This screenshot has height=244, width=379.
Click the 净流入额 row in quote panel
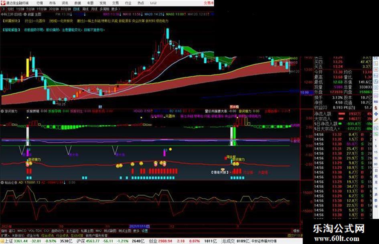pos(343,114)
